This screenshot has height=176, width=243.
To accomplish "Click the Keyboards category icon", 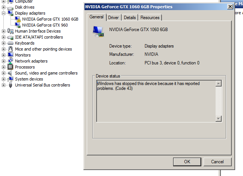I will tap(11, 43).
